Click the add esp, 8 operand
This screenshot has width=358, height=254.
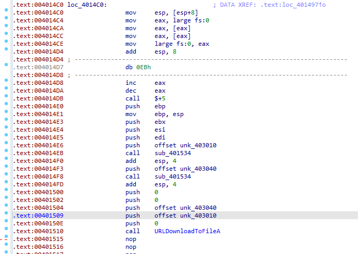coord(165,52)
